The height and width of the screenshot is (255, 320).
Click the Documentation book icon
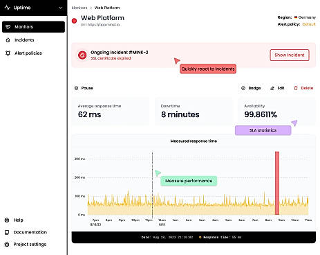tap(7, 232)
